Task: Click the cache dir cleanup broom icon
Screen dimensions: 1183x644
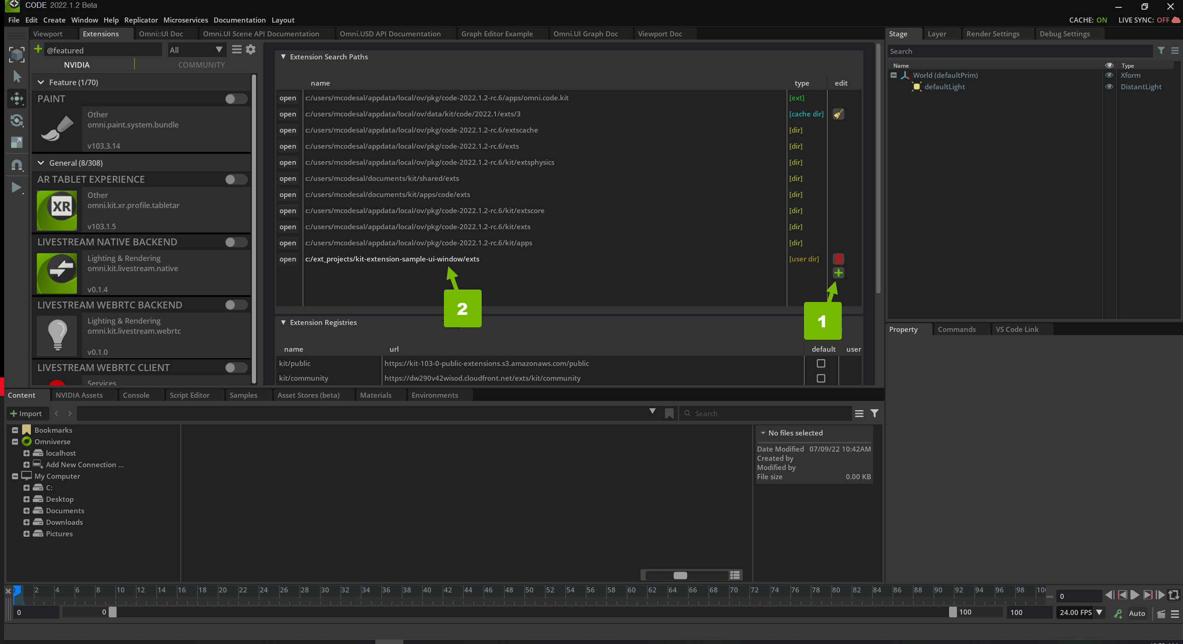Action: pos(838,114)
